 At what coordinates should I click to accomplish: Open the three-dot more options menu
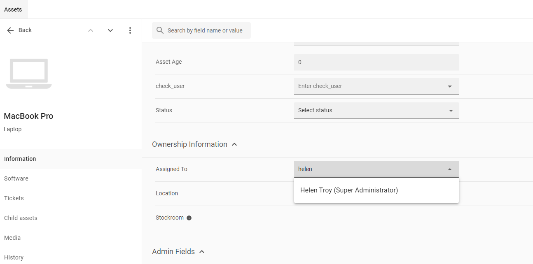[130, 30]
